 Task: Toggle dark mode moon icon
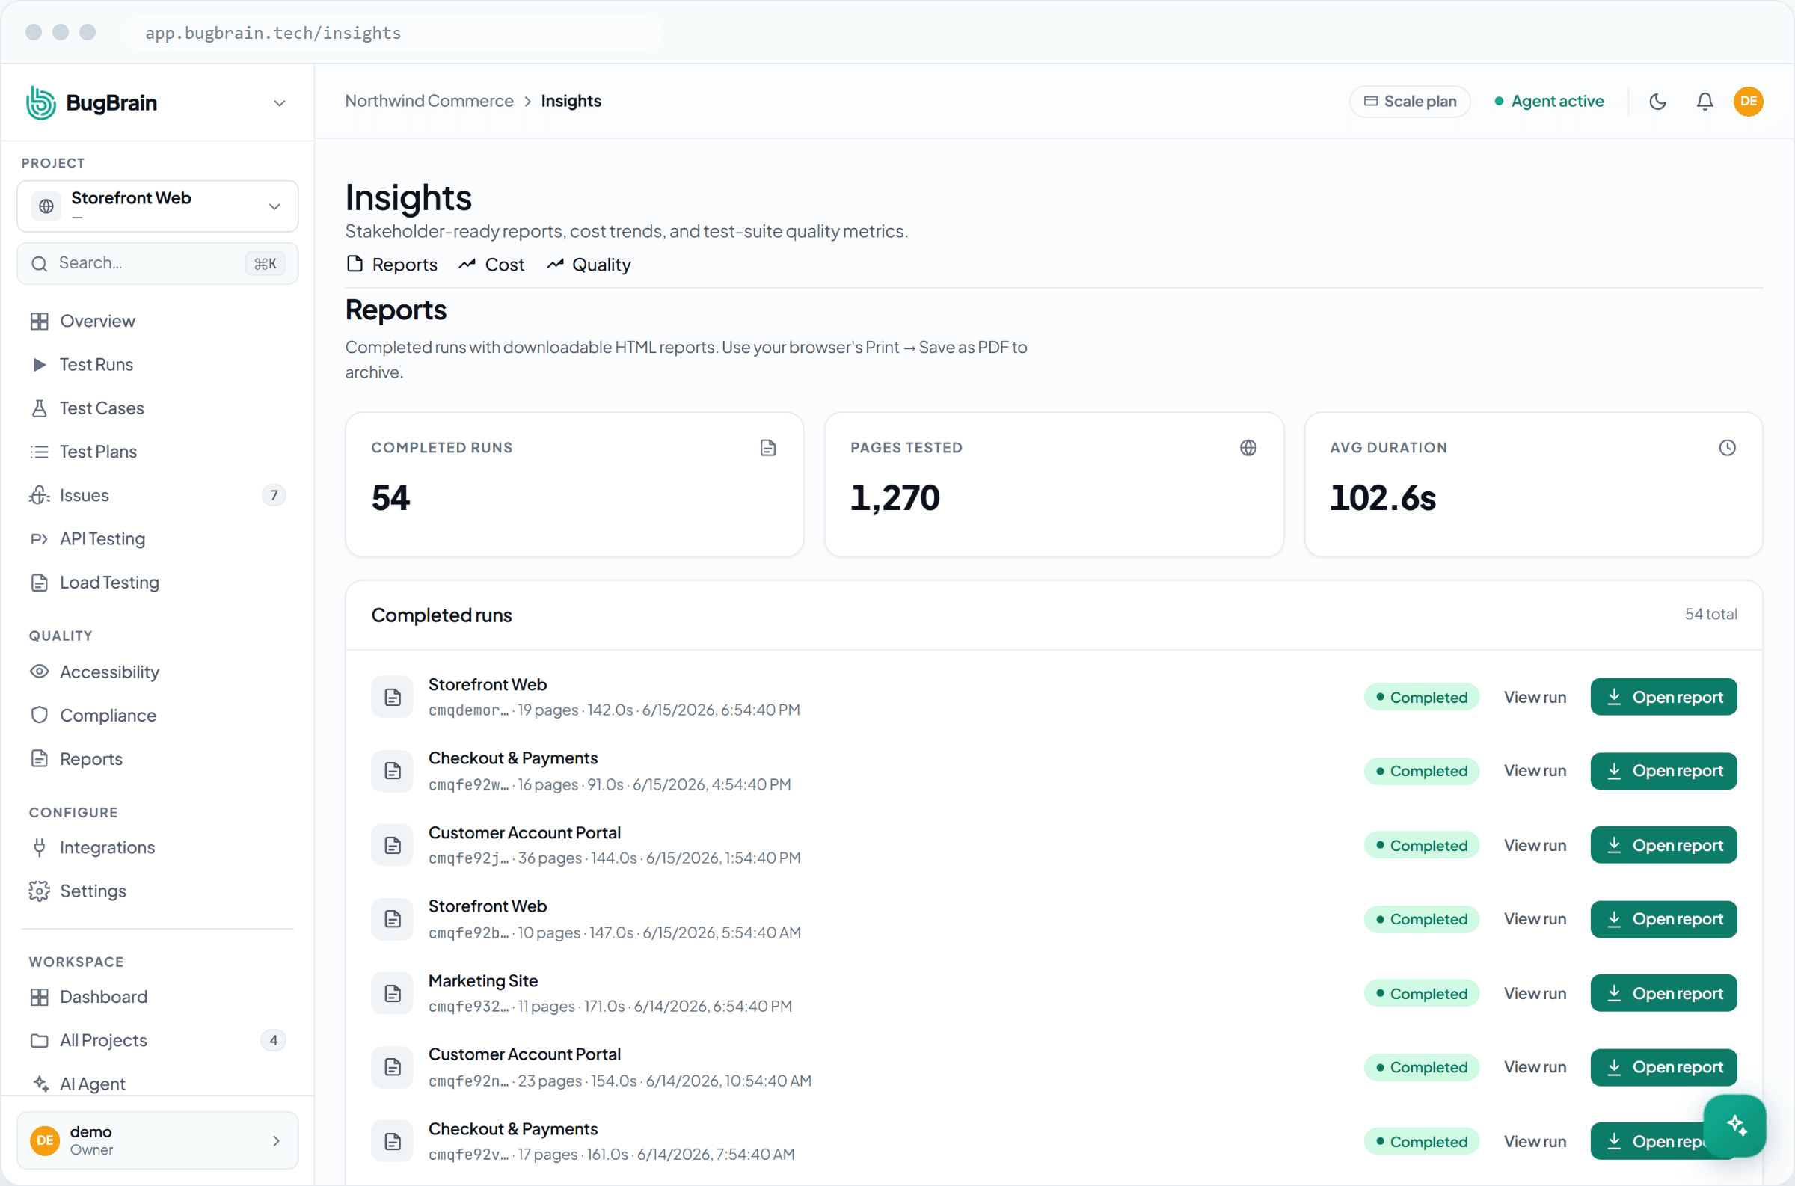pyautogui.click(x=1658, y=102)
